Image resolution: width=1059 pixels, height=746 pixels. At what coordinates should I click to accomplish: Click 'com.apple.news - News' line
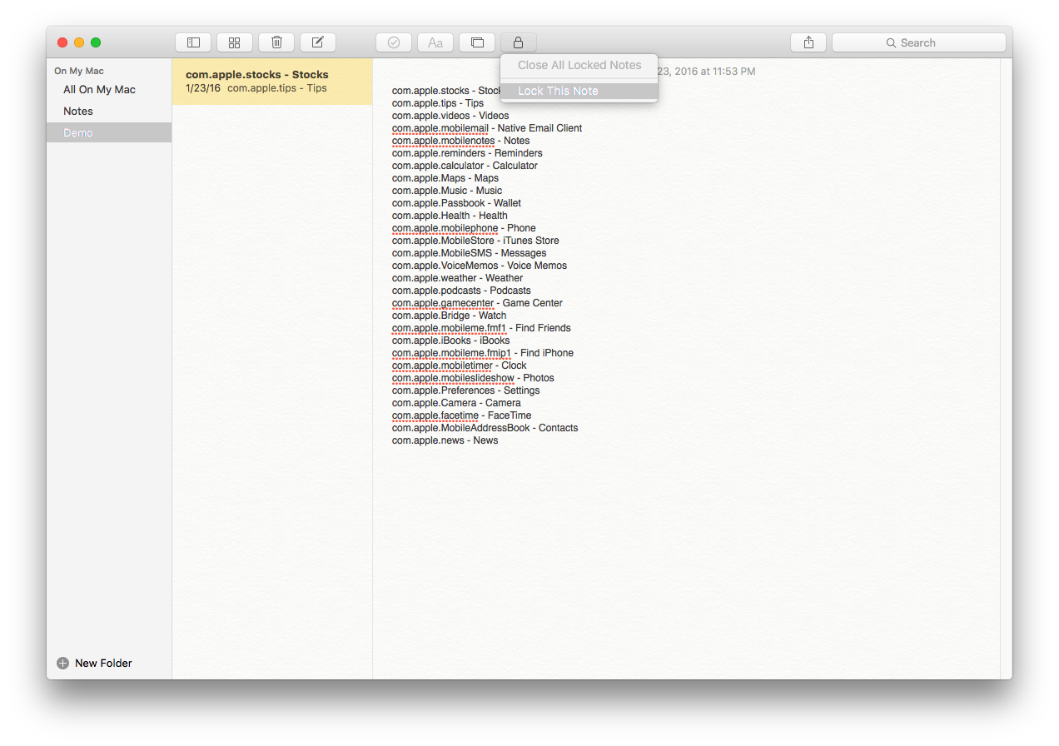(445, 440)
